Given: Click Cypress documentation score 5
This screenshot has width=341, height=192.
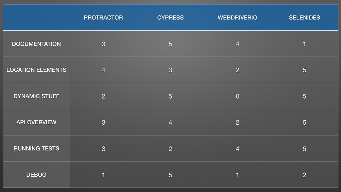Looking at the screenshot, I should point(170,44).
